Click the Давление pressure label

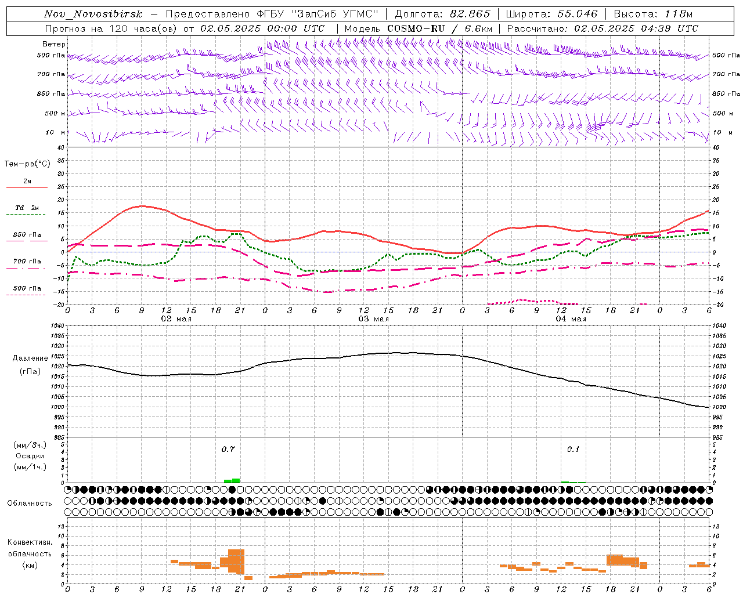pyautogui.click(x=30, y=358)
